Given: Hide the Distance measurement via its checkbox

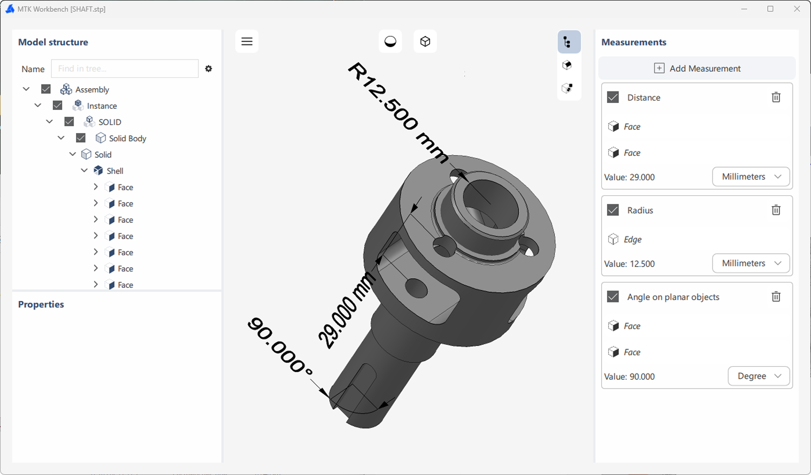Looking at the screenshot, I should (x=613, y=97).
